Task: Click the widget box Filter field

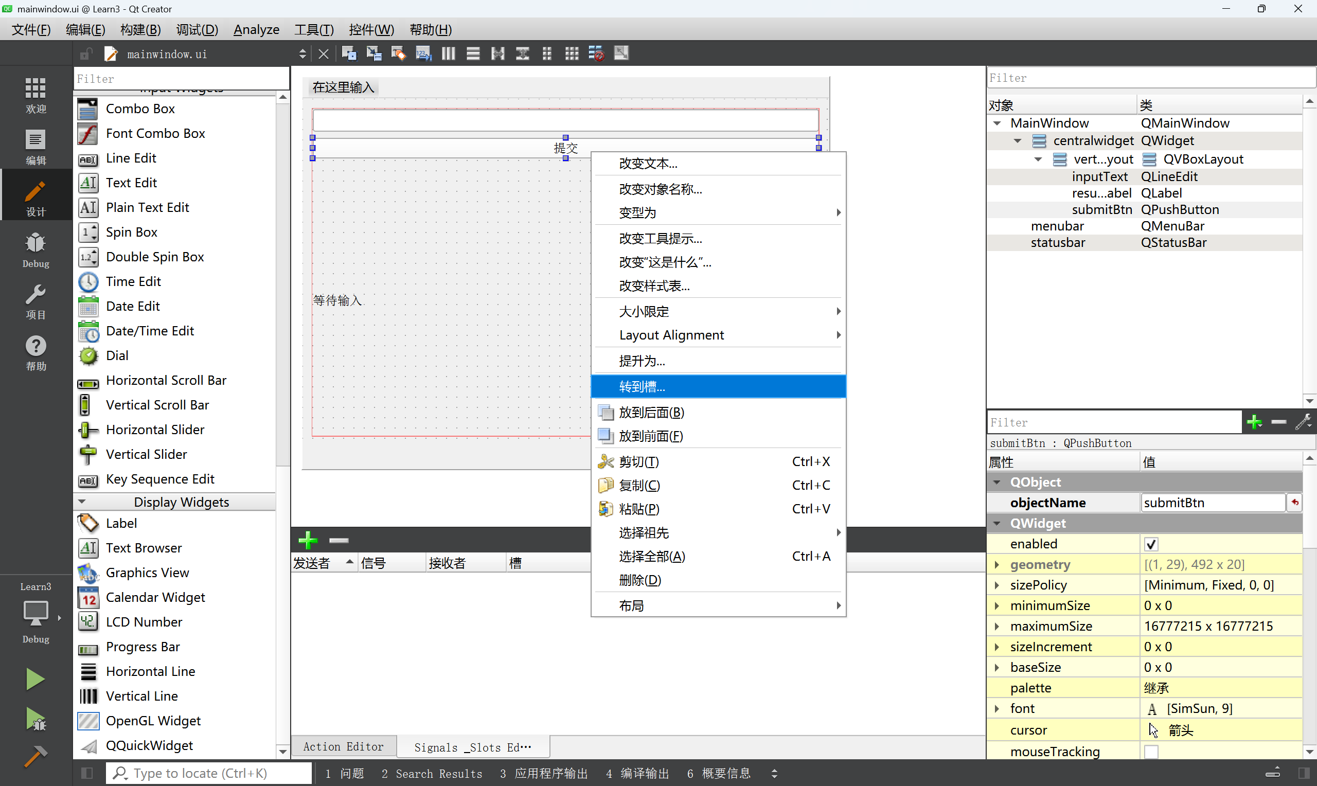Action: (181, 79)
